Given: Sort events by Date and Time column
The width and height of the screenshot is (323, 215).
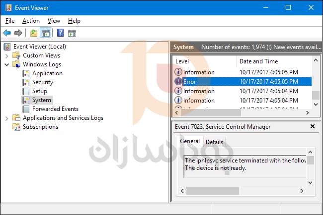Looking at the screenshot, I should tap(258, 61).
